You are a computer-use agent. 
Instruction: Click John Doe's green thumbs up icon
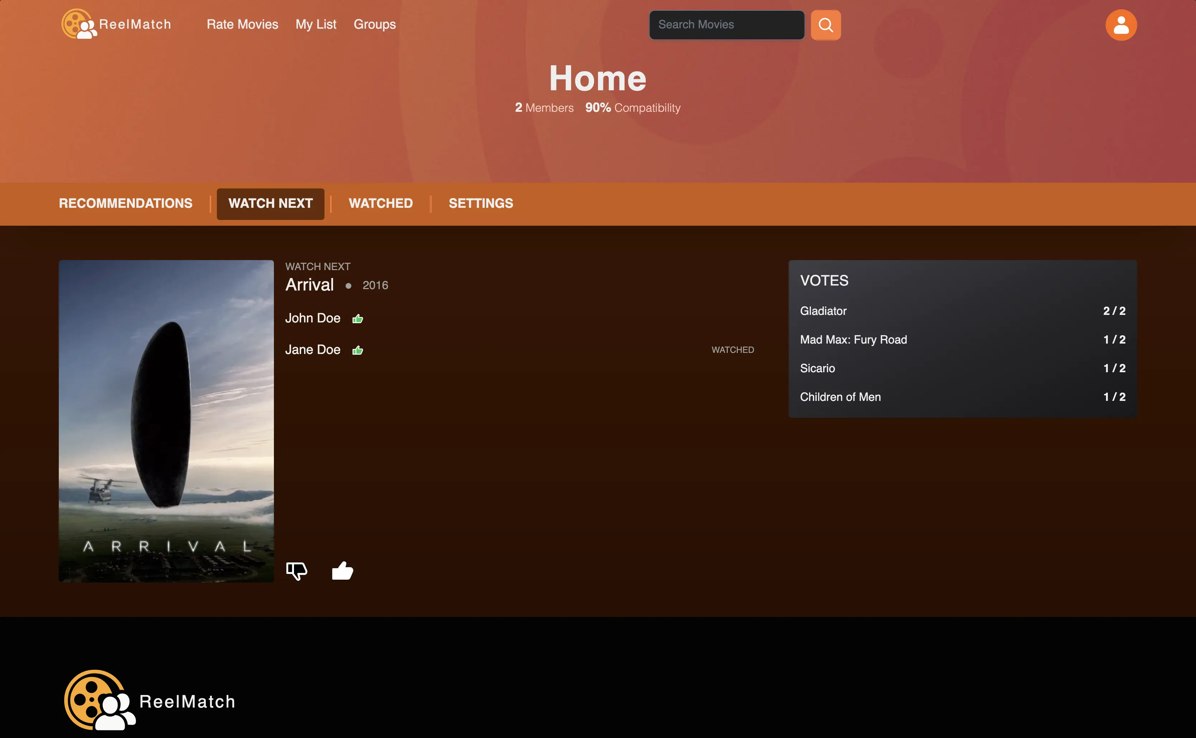357,319
